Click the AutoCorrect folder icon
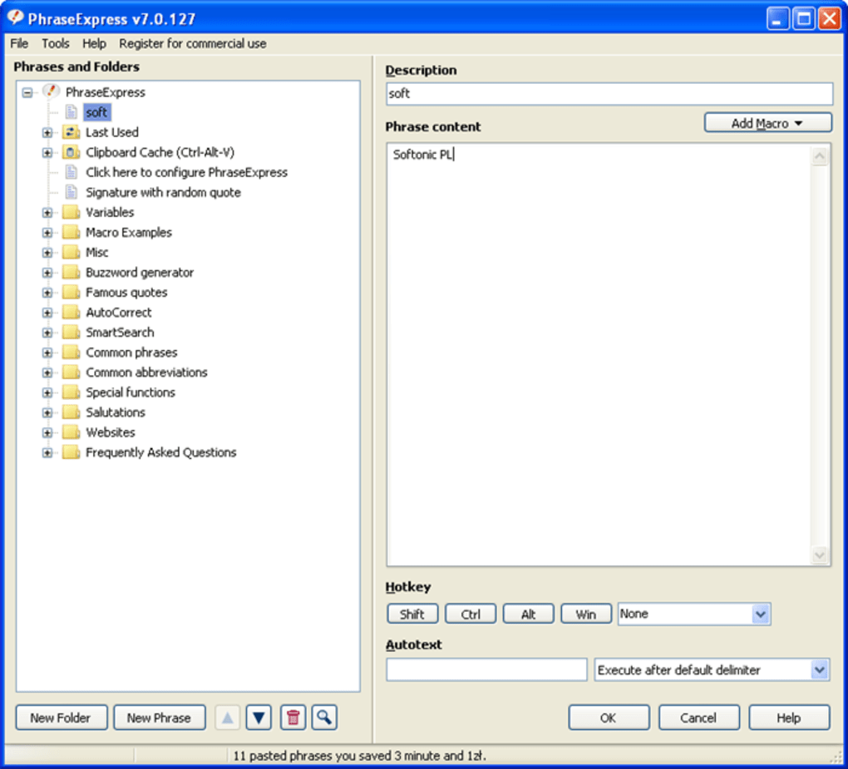Viewport: 848px width, 769px height. (71, 312)
